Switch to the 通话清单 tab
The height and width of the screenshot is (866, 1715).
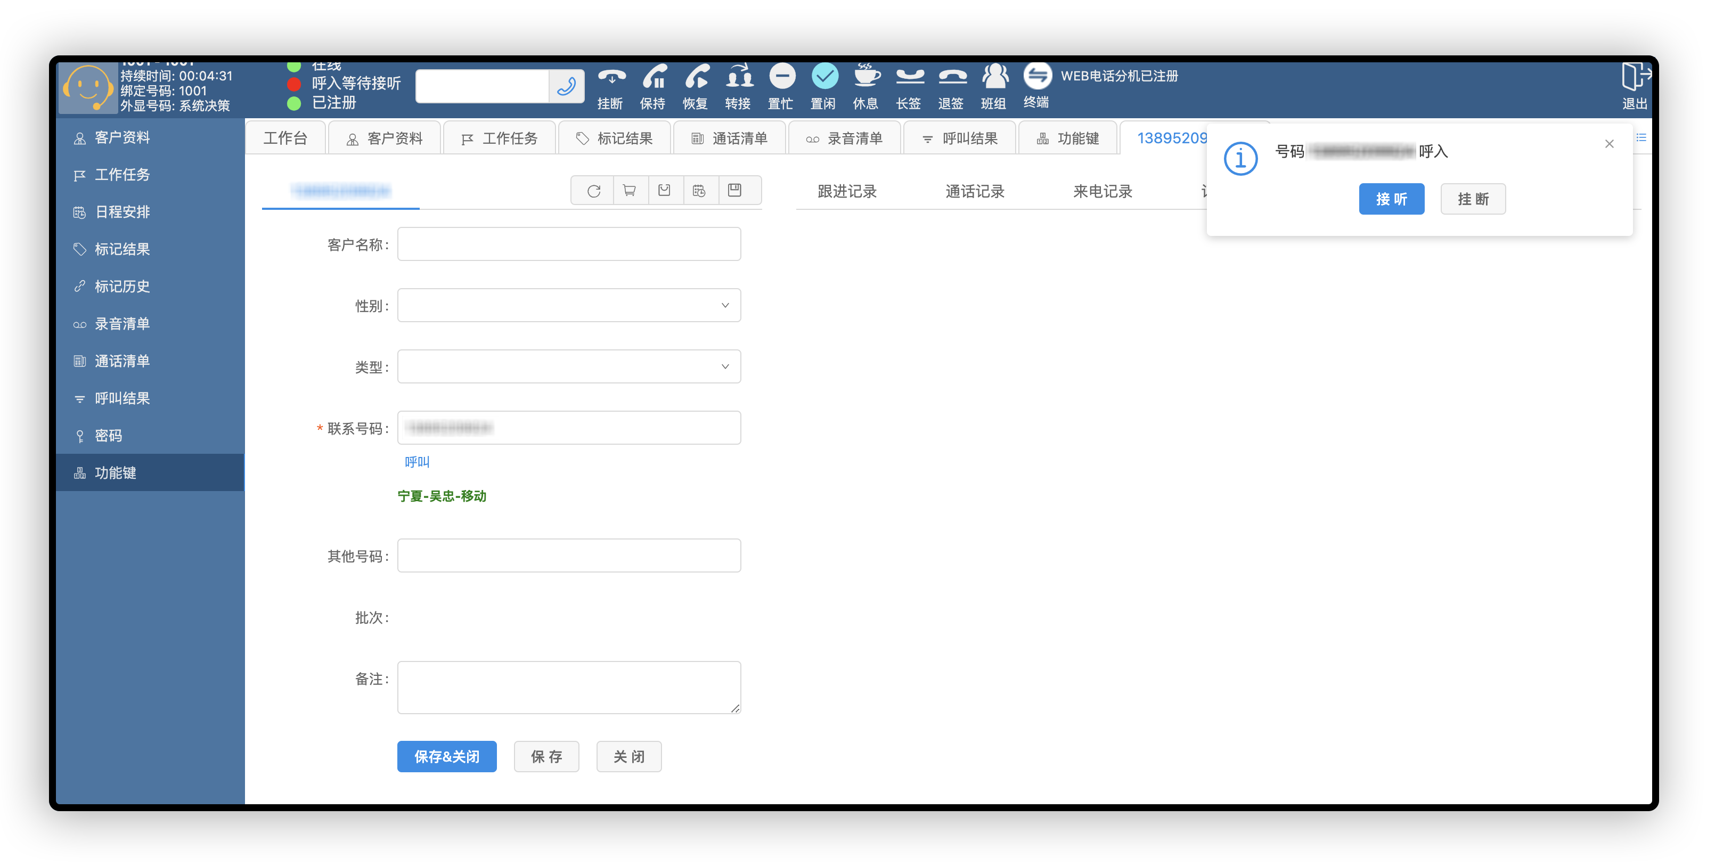pyautogui.click(x=730, y=138)
